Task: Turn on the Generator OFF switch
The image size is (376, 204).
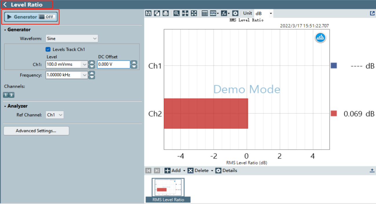Action: pos(47,17)
